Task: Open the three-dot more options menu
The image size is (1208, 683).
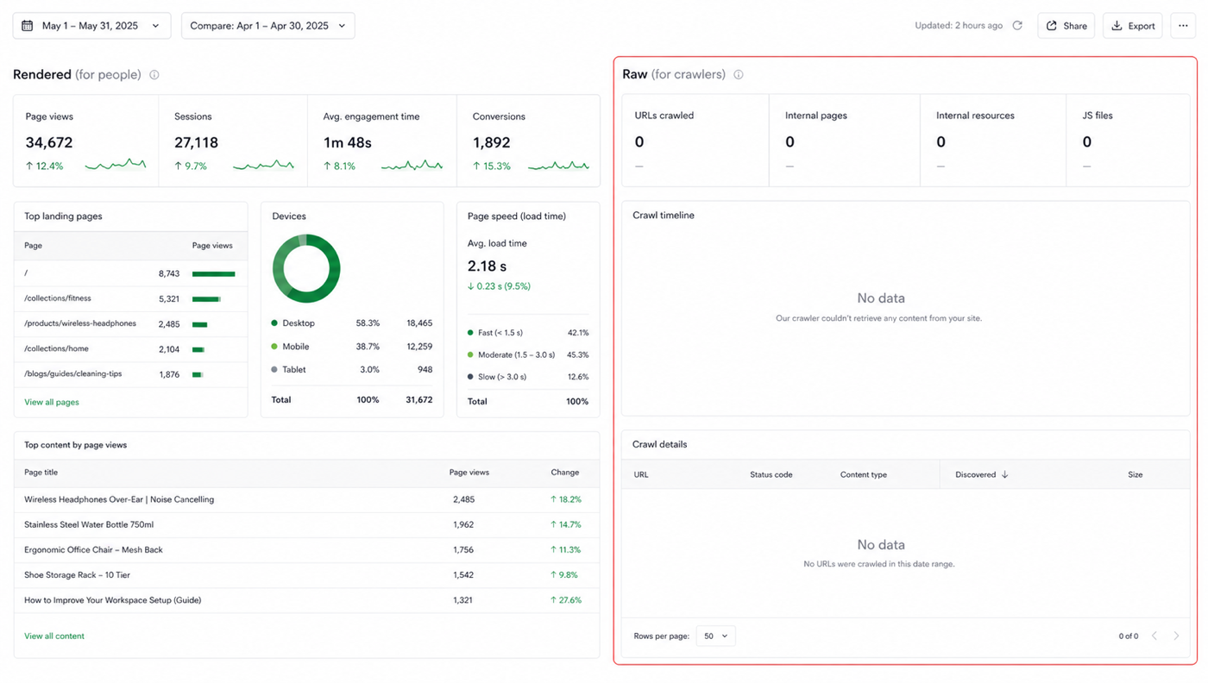Action: [x=1183, y=26]
